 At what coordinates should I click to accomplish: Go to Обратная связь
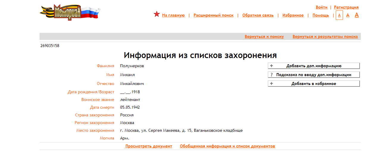[x=258, y=15]
